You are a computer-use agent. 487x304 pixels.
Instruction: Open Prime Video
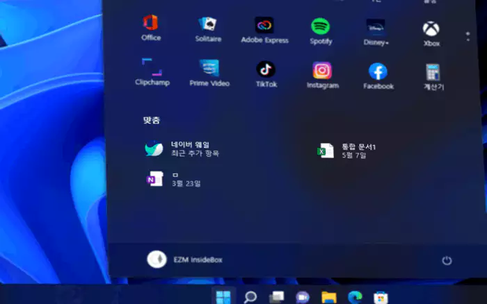pyautogui.click(x=209, y=73)
